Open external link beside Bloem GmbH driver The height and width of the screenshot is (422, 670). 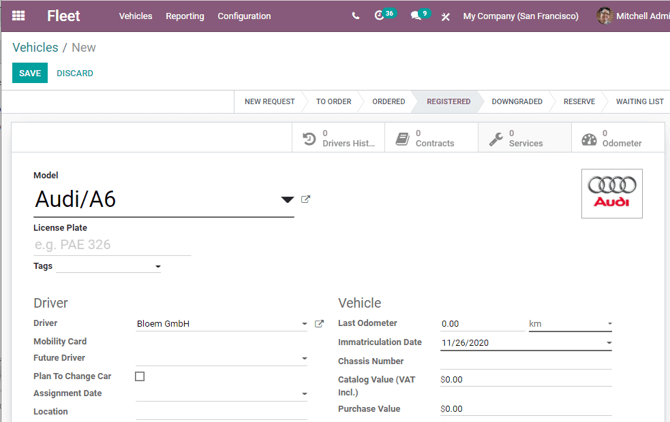[x=319, y=324]
